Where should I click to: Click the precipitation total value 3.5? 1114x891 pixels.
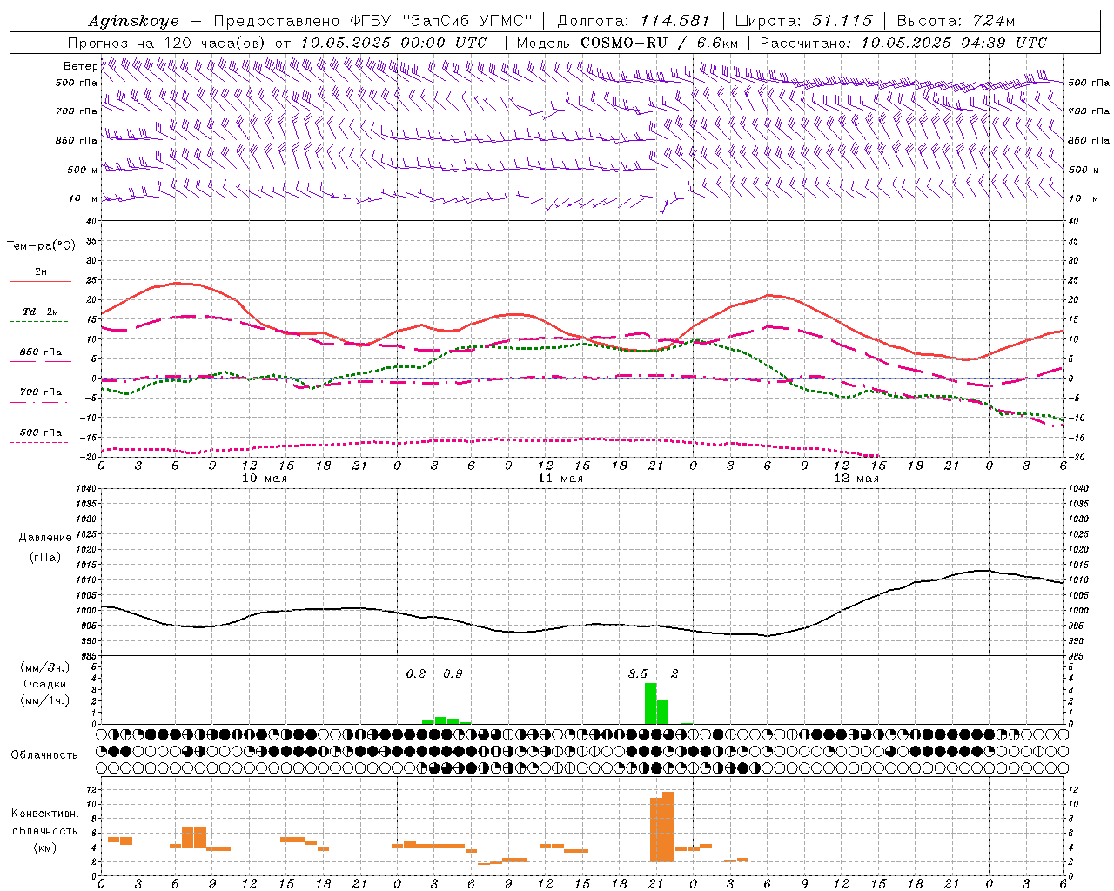click(x=638, y=673)
